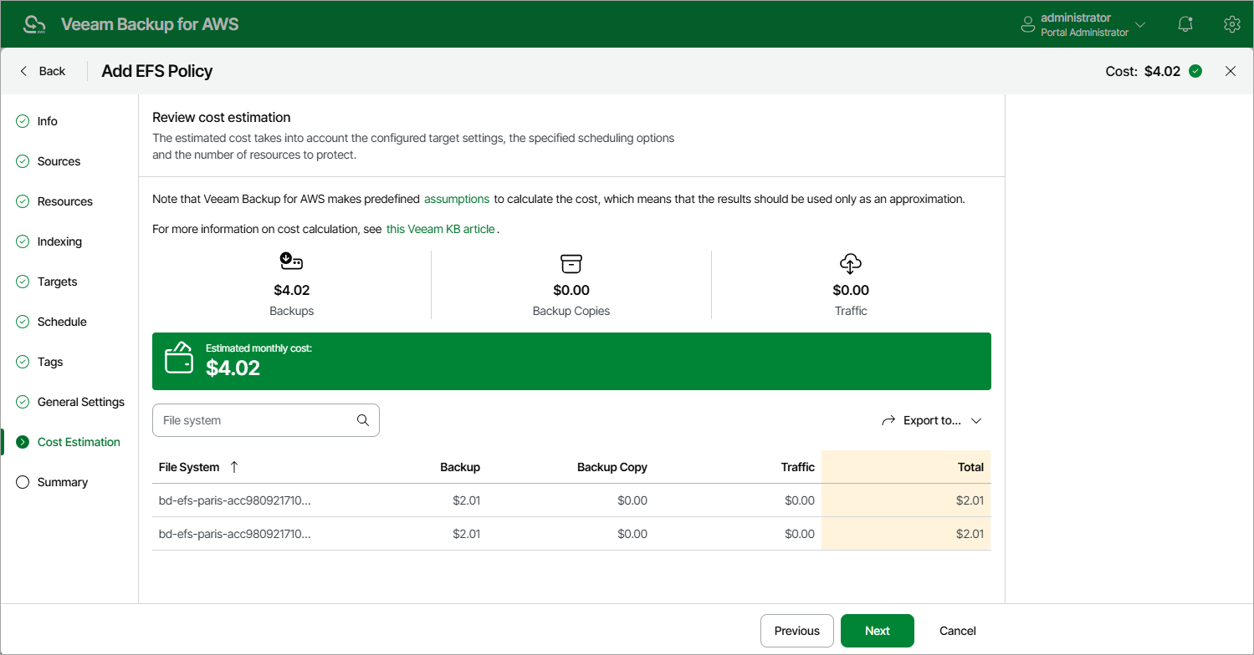Go back using the Back button
Viewport: 1254px width, 655px height.
click(x=42, y=71)
